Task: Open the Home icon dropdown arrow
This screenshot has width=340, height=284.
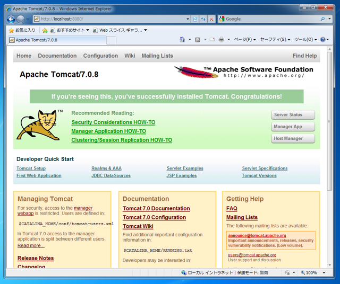Action: [x=190, y=40]
